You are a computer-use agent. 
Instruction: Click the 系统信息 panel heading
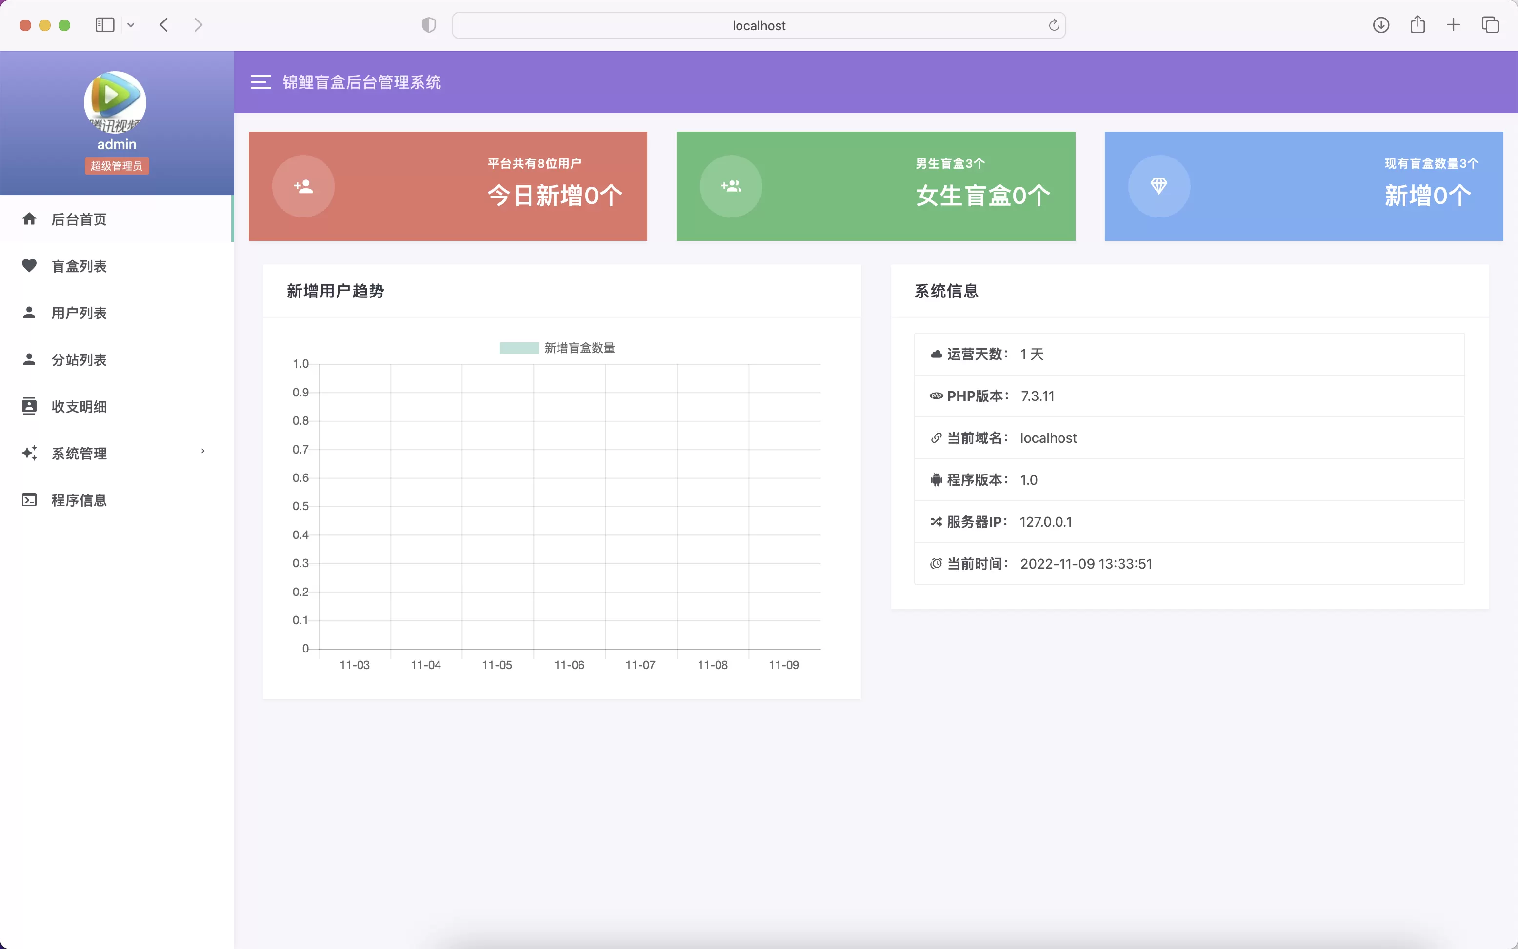pos(947,291)
